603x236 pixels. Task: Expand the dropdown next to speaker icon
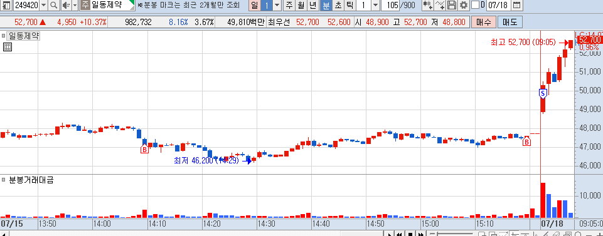pos(75,6)
